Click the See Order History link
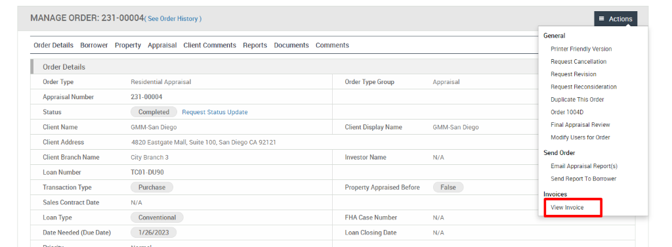This screenshot has height=247, width=672. click(x=173, y=19)
